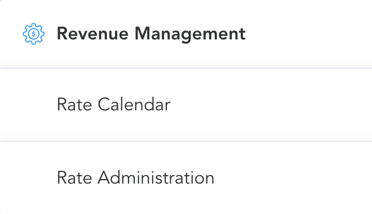Go to Rate Administration page

[186, 178]
